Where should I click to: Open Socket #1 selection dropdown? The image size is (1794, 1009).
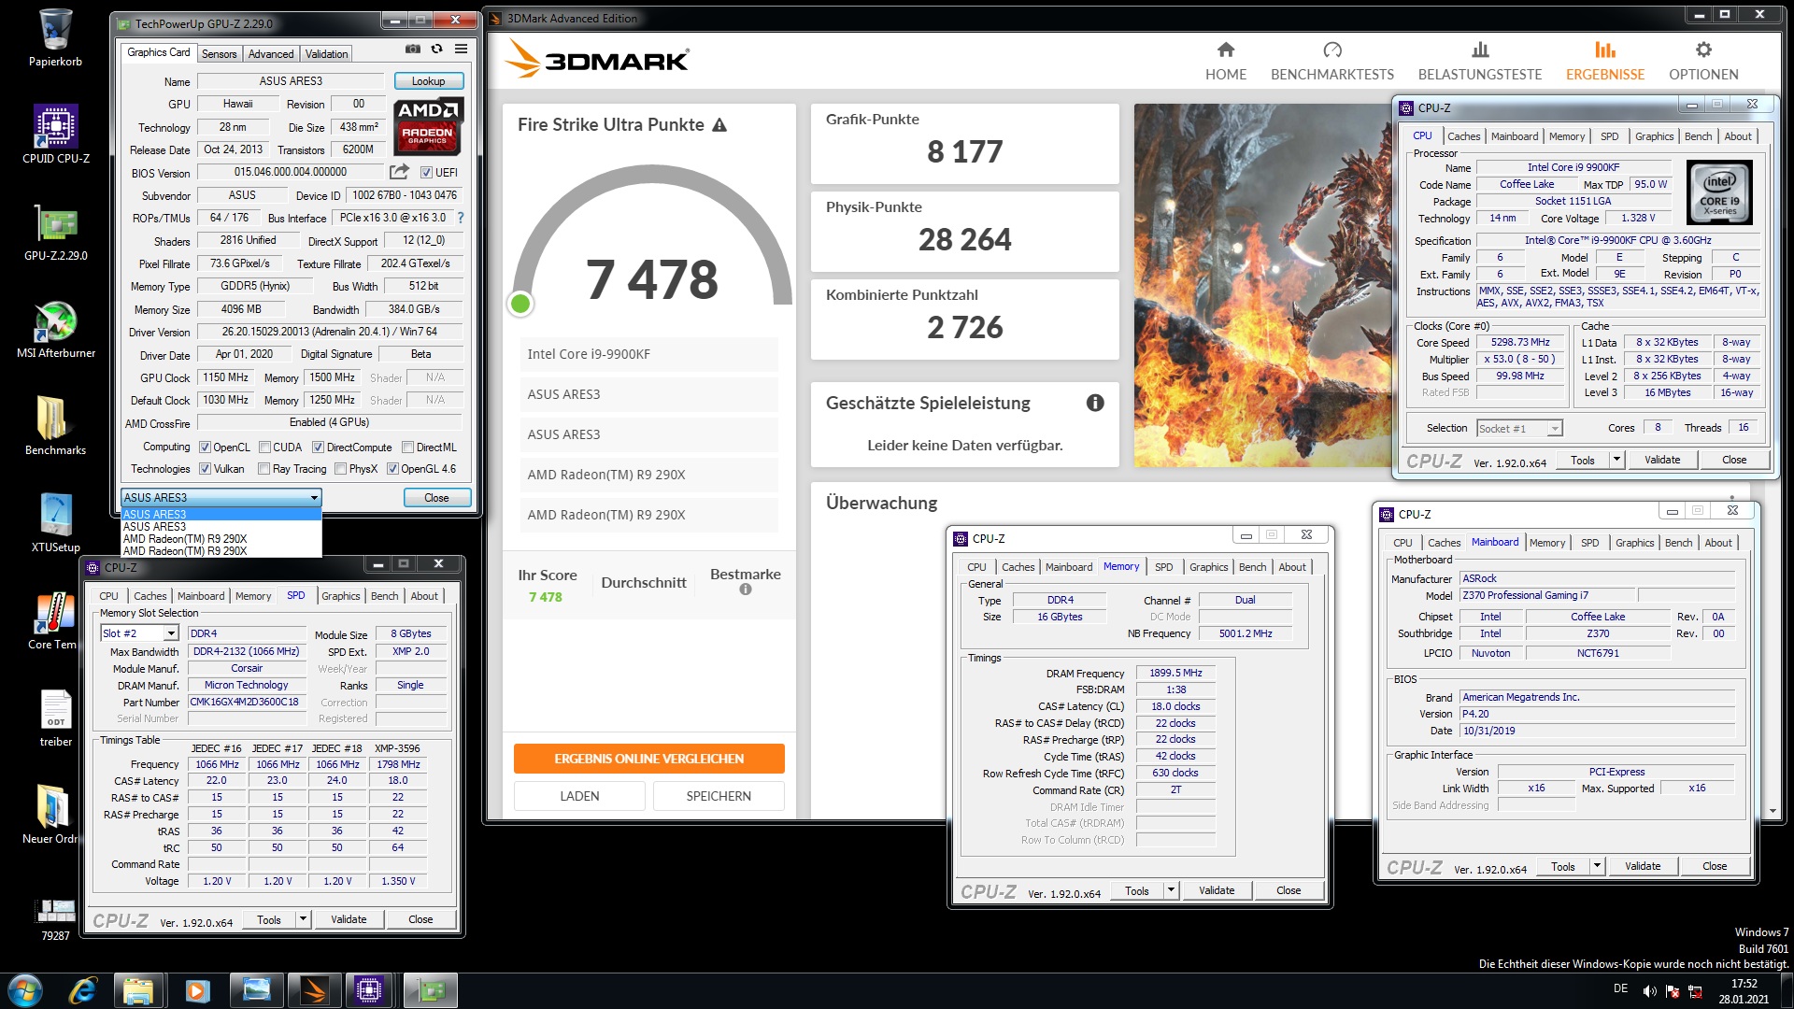tap(1519, 428)
